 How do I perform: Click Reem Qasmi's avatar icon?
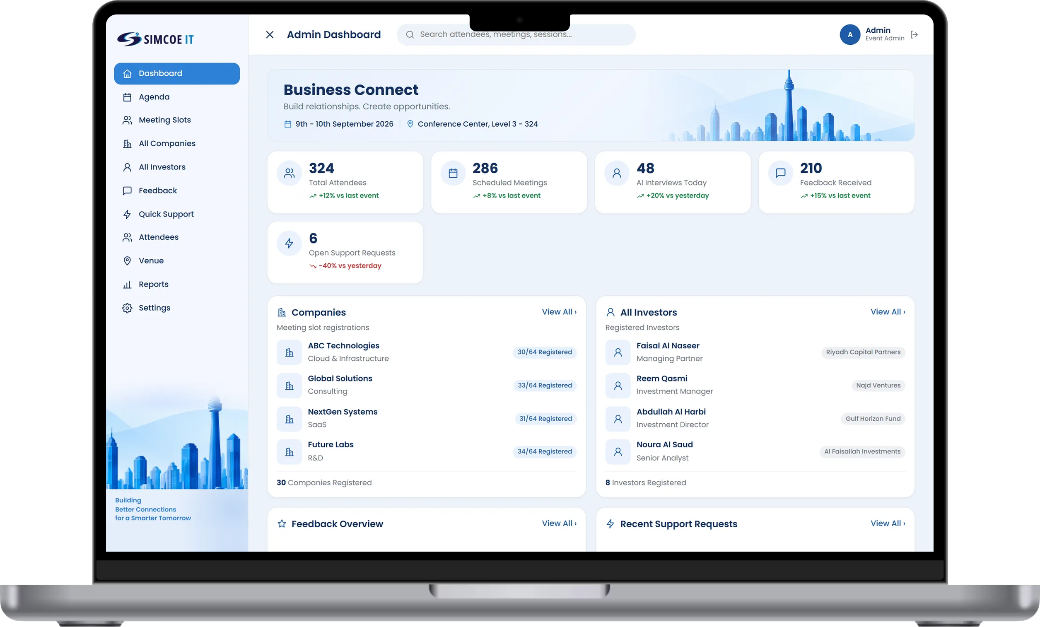618,385
